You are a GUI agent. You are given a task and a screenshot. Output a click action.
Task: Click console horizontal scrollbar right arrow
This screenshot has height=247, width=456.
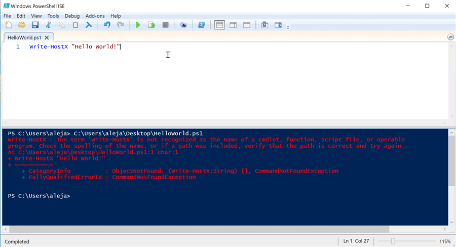(444, 229)
